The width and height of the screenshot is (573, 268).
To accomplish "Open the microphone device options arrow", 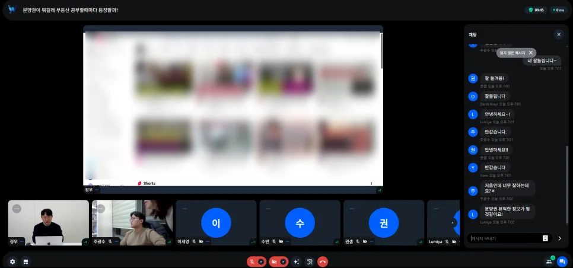I will coord(261,262).
